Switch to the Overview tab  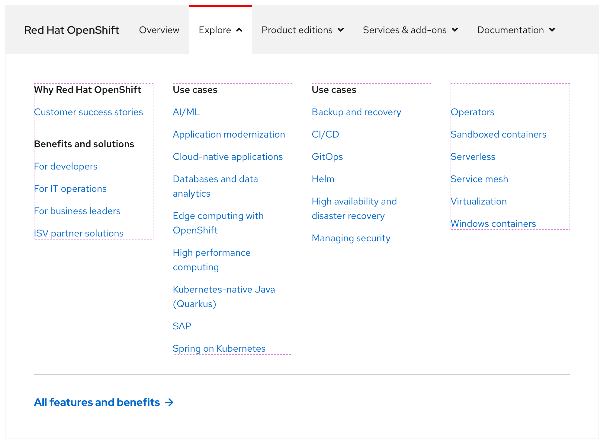[159, 30]
